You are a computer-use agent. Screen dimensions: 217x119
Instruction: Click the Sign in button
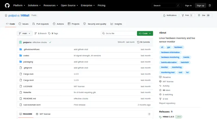[188, 5]
